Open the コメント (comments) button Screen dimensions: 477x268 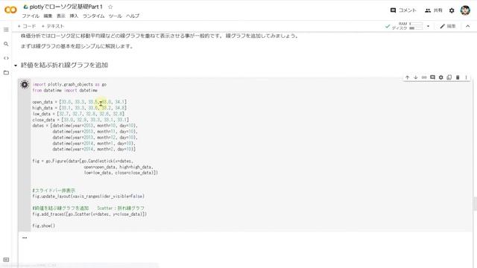point(403,10)
